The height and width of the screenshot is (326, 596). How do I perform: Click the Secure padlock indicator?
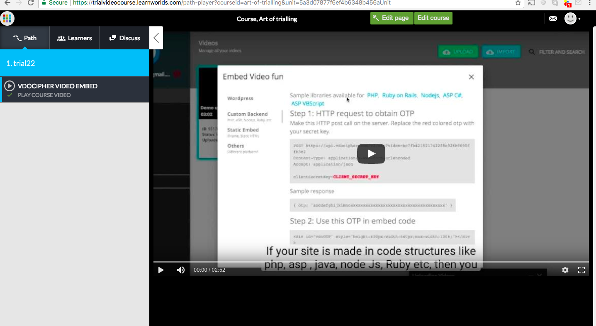[55, 2]
